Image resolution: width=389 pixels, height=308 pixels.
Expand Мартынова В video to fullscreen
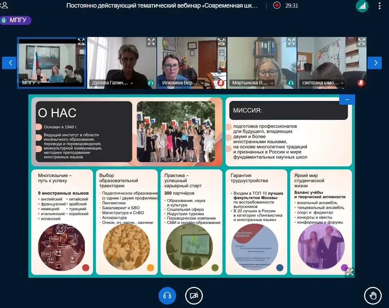tap(291, 41)
